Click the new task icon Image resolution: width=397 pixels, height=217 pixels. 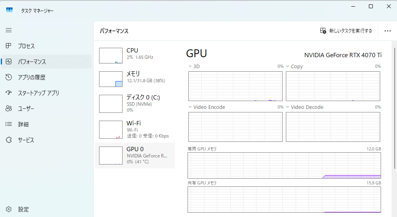coord(323,31)
